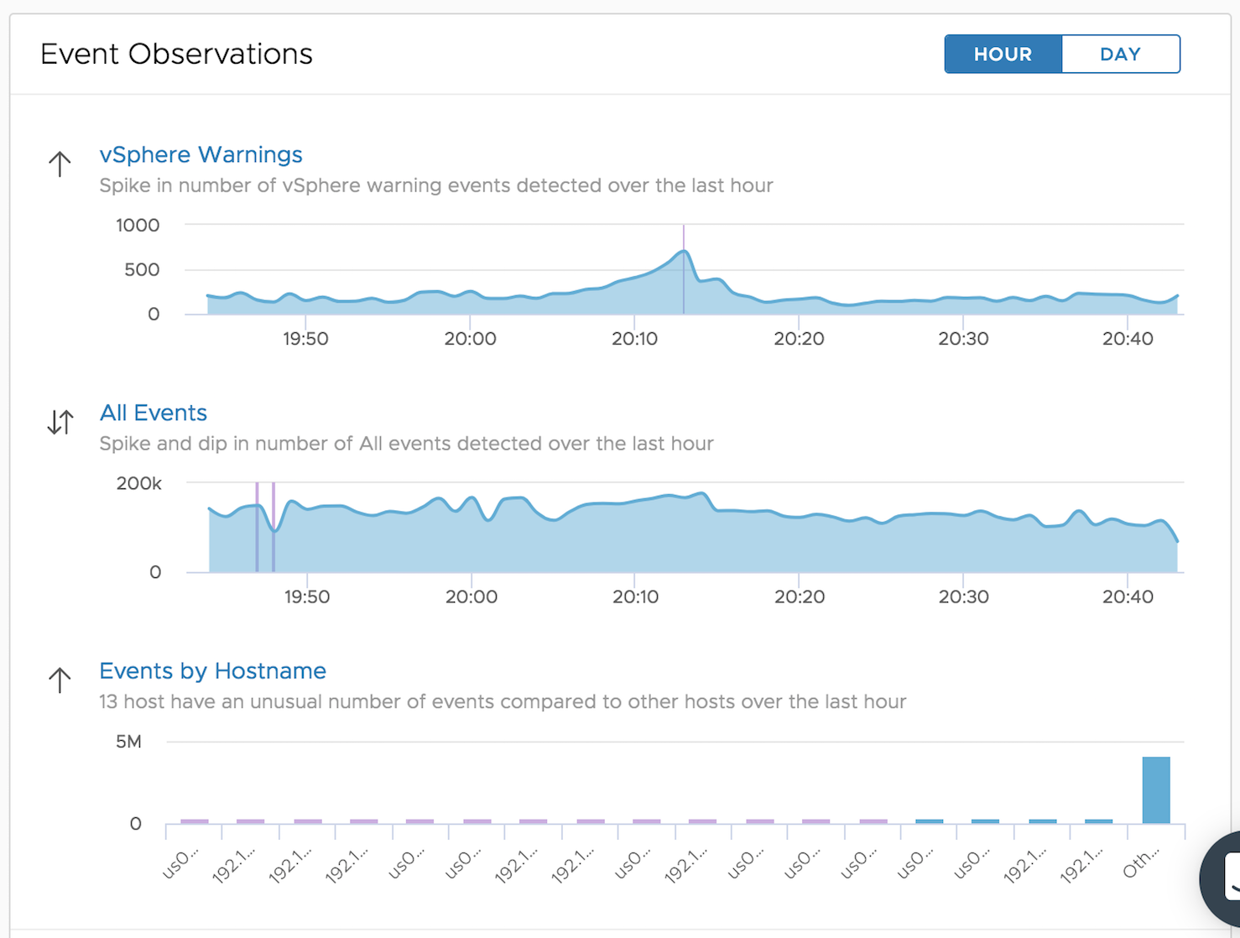Open the All Events link
1240x938 pixels.
coord(153,413)
